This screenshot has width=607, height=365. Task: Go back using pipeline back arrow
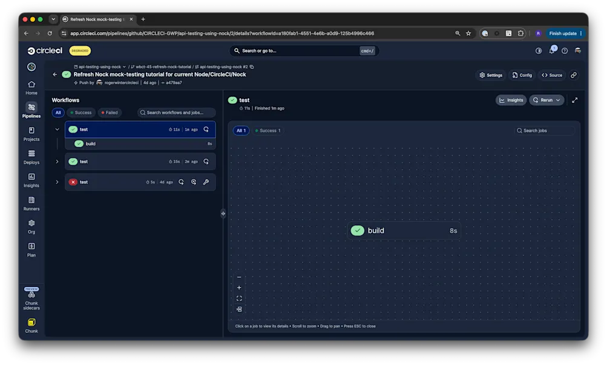click(54, 74)
